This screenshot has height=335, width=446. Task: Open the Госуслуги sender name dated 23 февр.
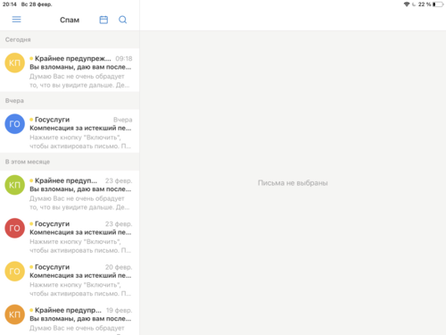53,223
